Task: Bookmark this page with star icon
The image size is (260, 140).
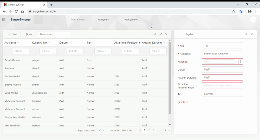Action: click(233, 11)
